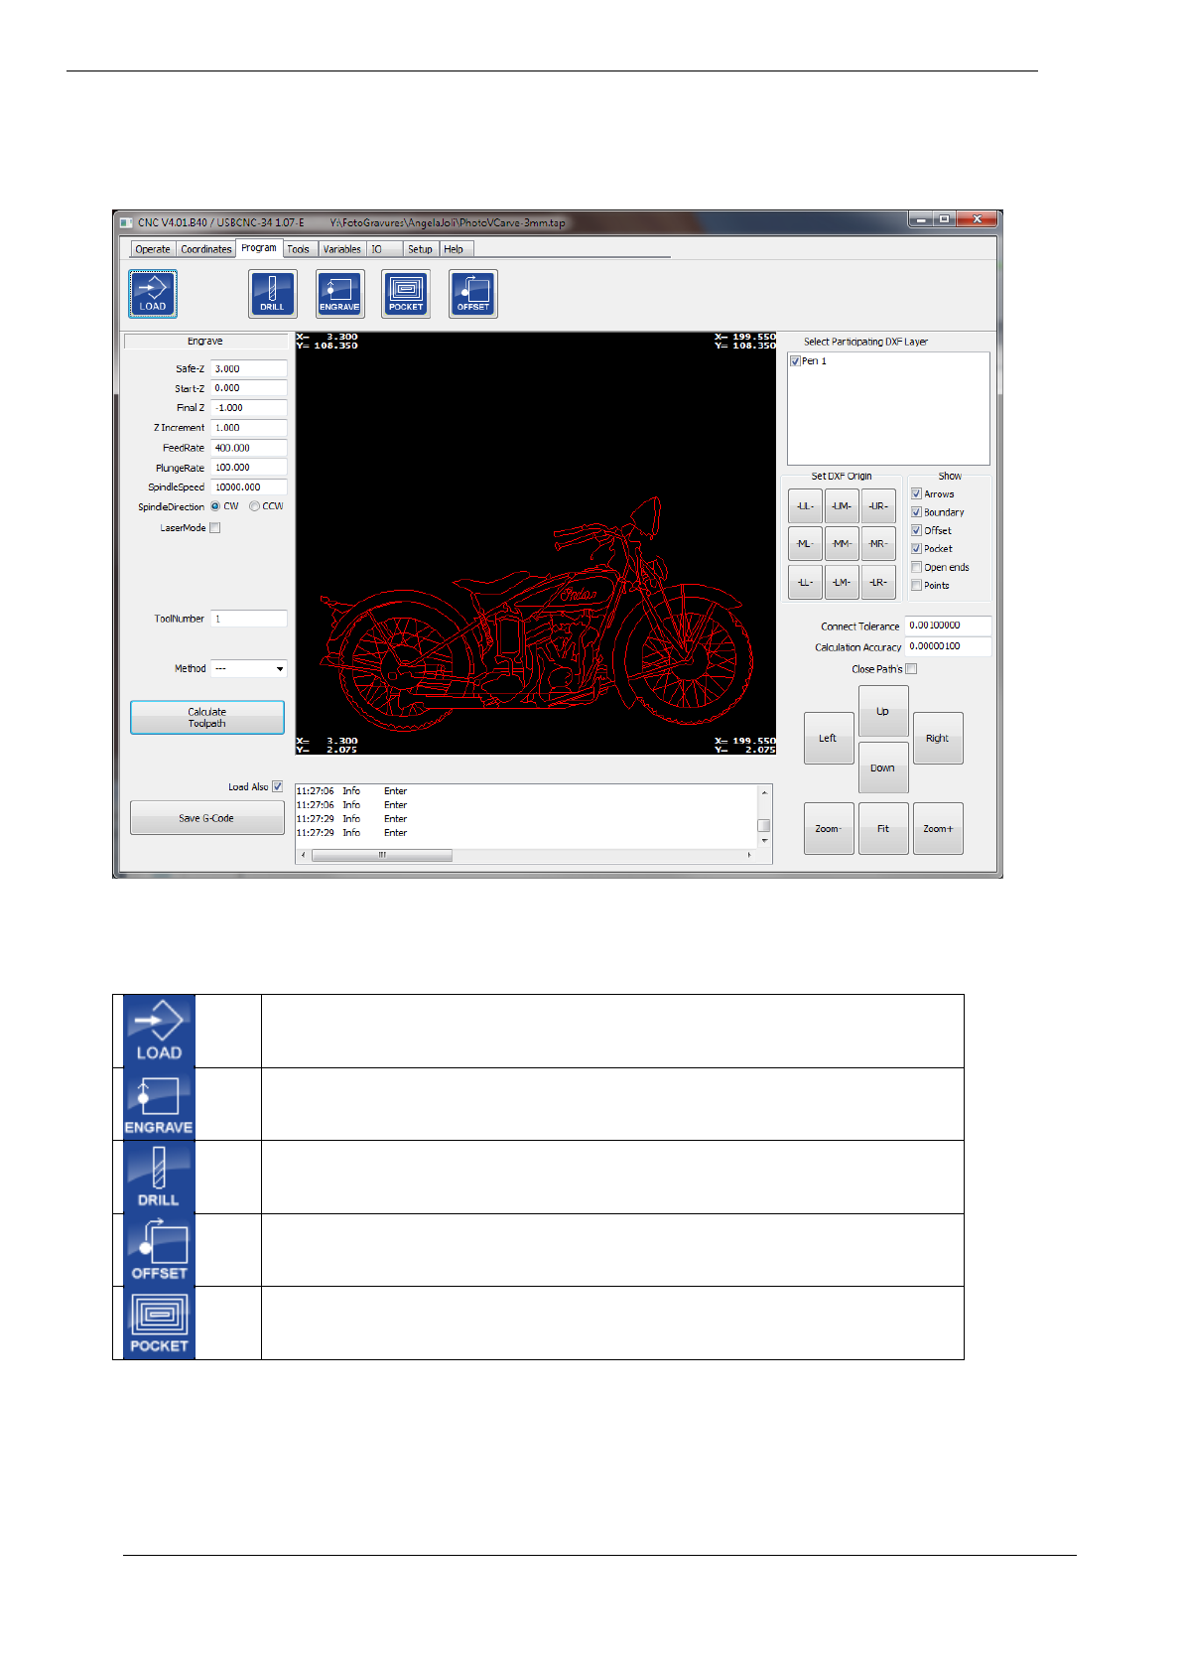The width and height of the screenshot is (1181, 1672).
Task: Pan the view with the Left button
Action: coord(829,739)
